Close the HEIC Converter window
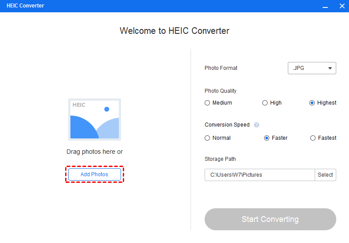This screenshot has height=243, width=349. (342, 6)
